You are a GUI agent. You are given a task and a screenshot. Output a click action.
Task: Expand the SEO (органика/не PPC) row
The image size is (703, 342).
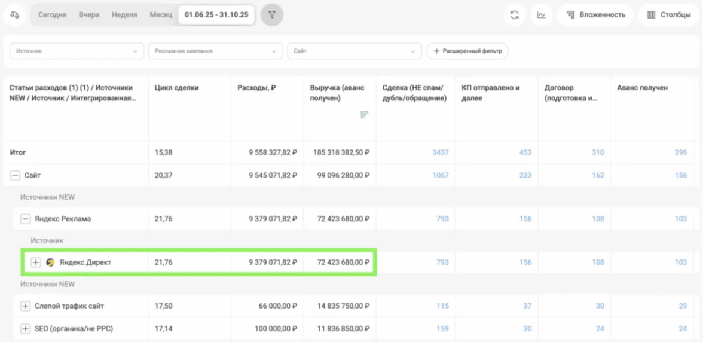click(25, 329)
